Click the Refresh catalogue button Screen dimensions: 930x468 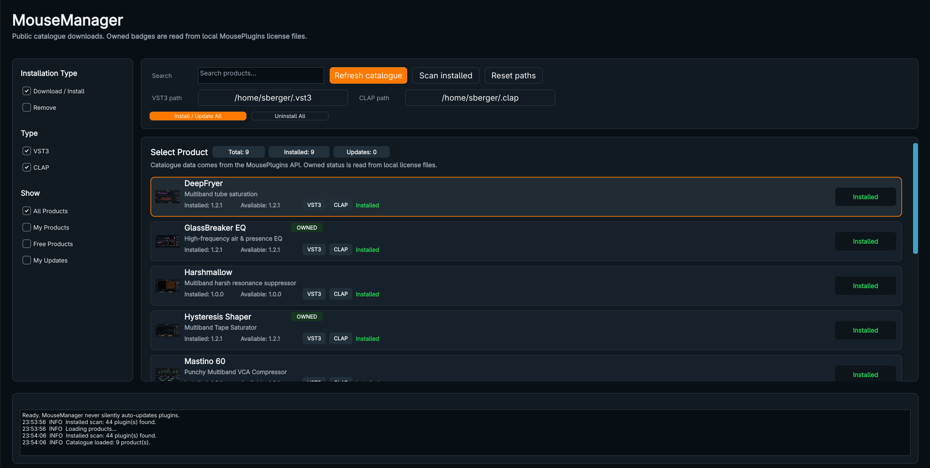point(368,75)
